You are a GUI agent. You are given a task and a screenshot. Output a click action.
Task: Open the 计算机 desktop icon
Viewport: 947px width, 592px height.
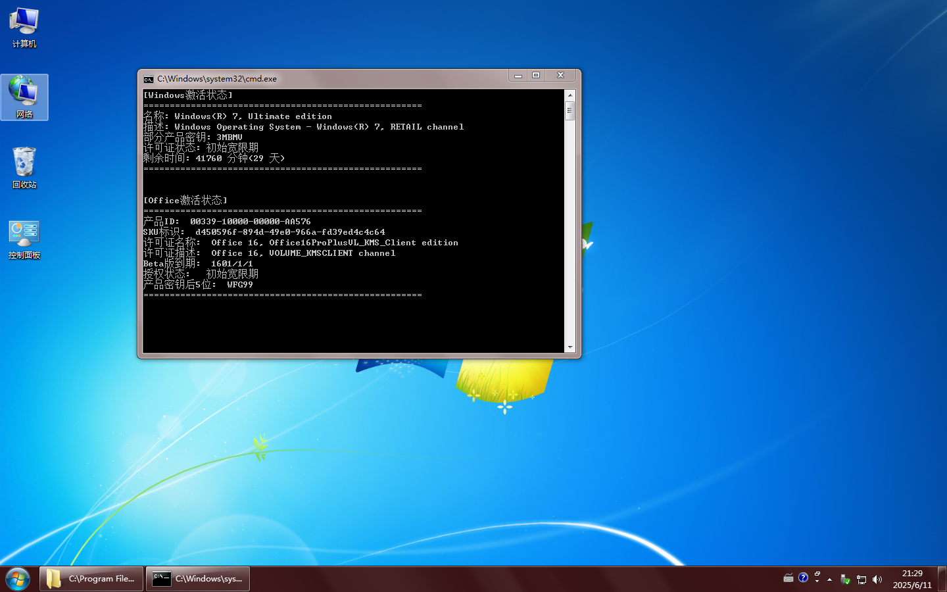[x=24, y=28]
